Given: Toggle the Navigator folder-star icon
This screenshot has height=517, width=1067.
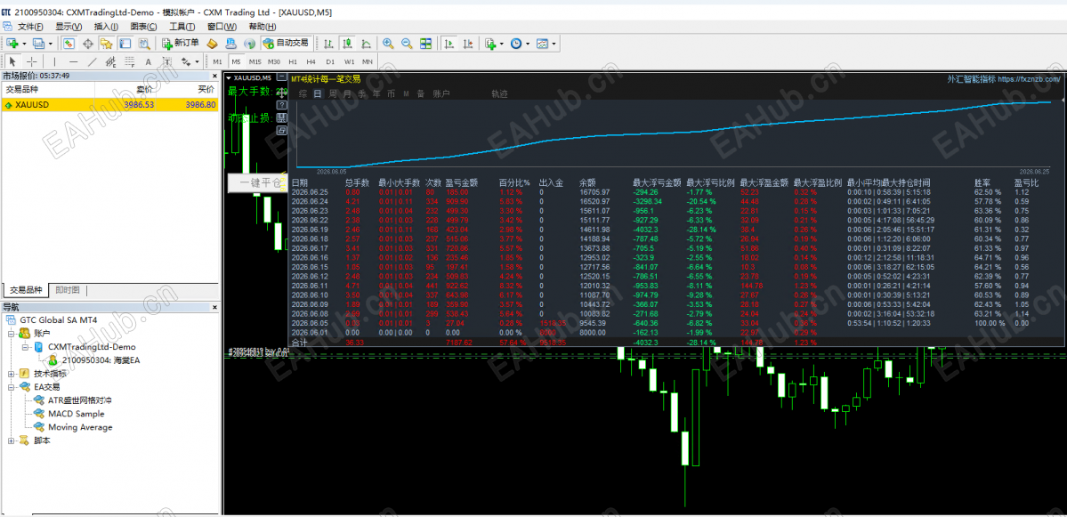Looking at the screenshot, I should click(x=106, y=44).
